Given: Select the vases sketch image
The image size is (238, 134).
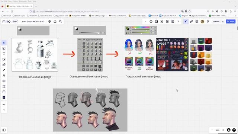Looking at the screenshot, I should [35, 55].
